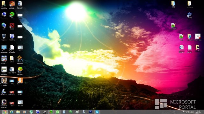Open Steam from the taskbar
The height and width of the screenshot is (114, 204).
[x=44, y=112]
